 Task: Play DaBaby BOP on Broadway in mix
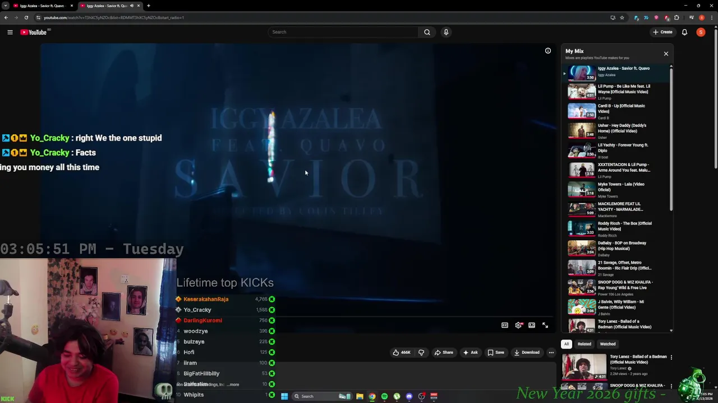[616, 249]
